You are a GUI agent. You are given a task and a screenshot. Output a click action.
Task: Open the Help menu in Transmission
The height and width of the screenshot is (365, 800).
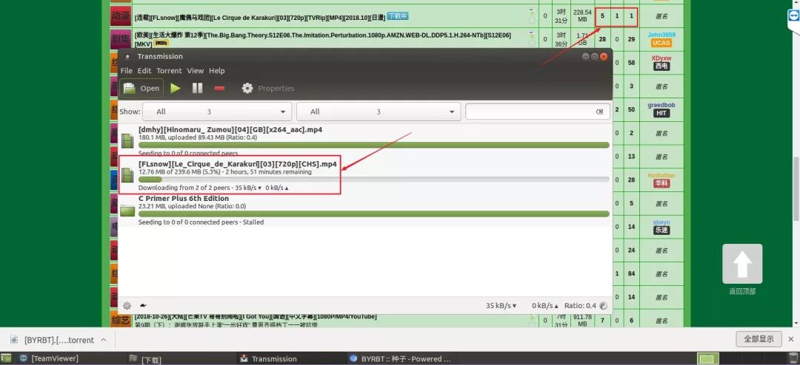[x=217, y=71]
